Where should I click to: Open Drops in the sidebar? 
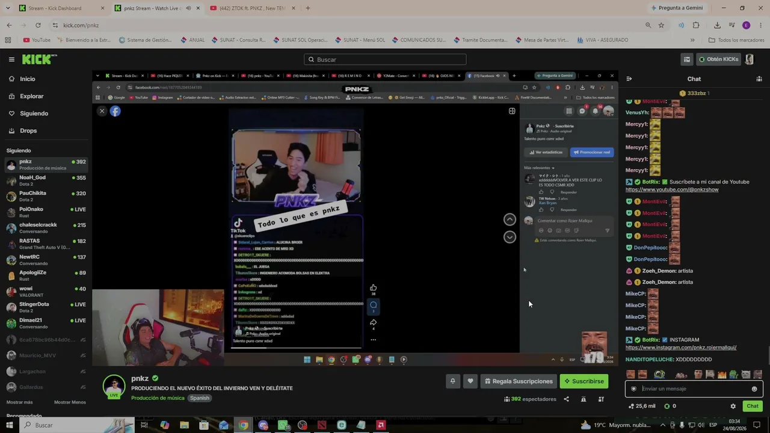coord(28,131)
